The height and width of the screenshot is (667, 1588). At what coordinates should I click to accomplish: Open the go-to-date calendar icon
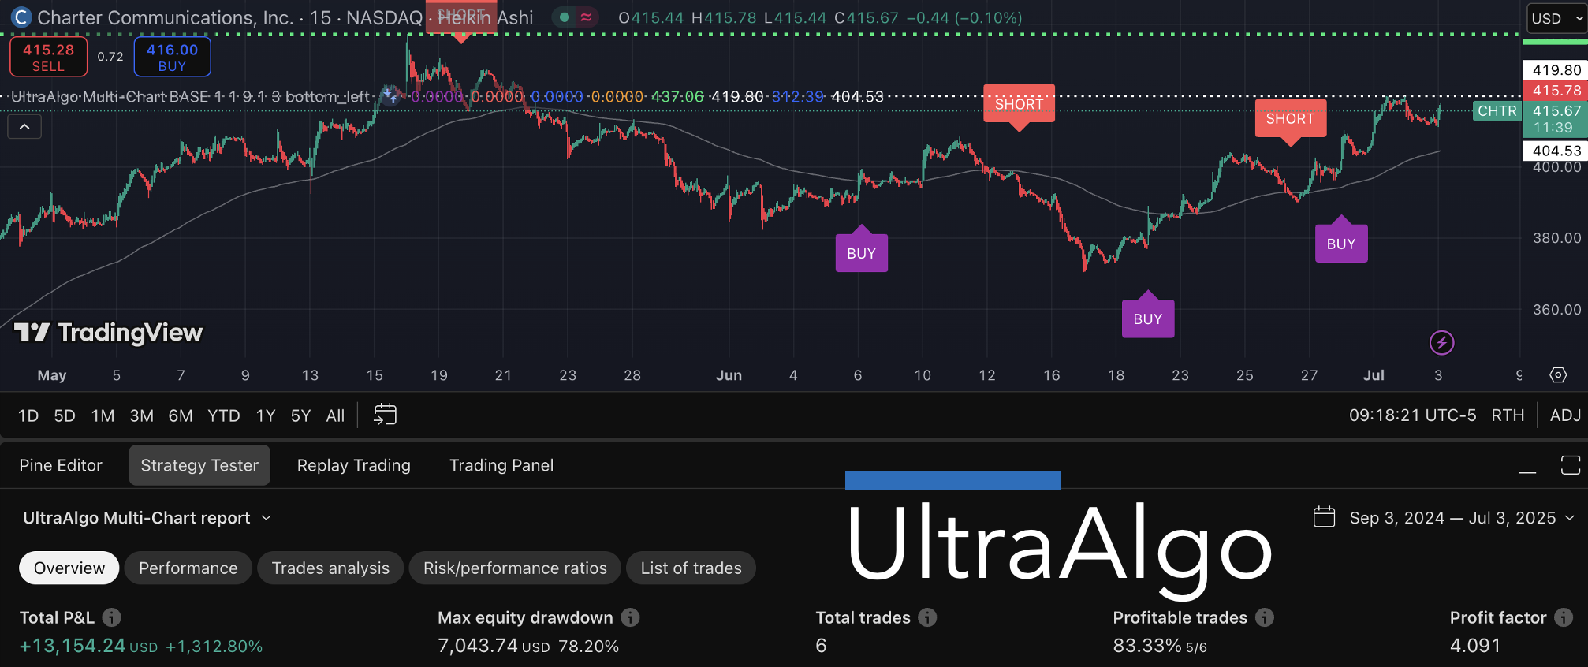385,415
